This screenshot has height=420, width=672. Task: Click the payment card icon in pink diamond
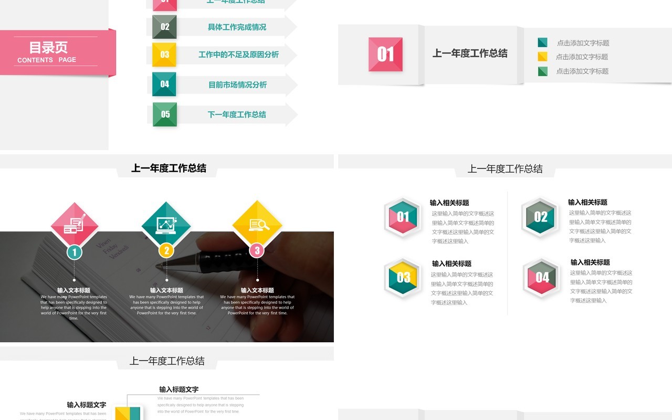pyautogui.click(x=74, y=224)
